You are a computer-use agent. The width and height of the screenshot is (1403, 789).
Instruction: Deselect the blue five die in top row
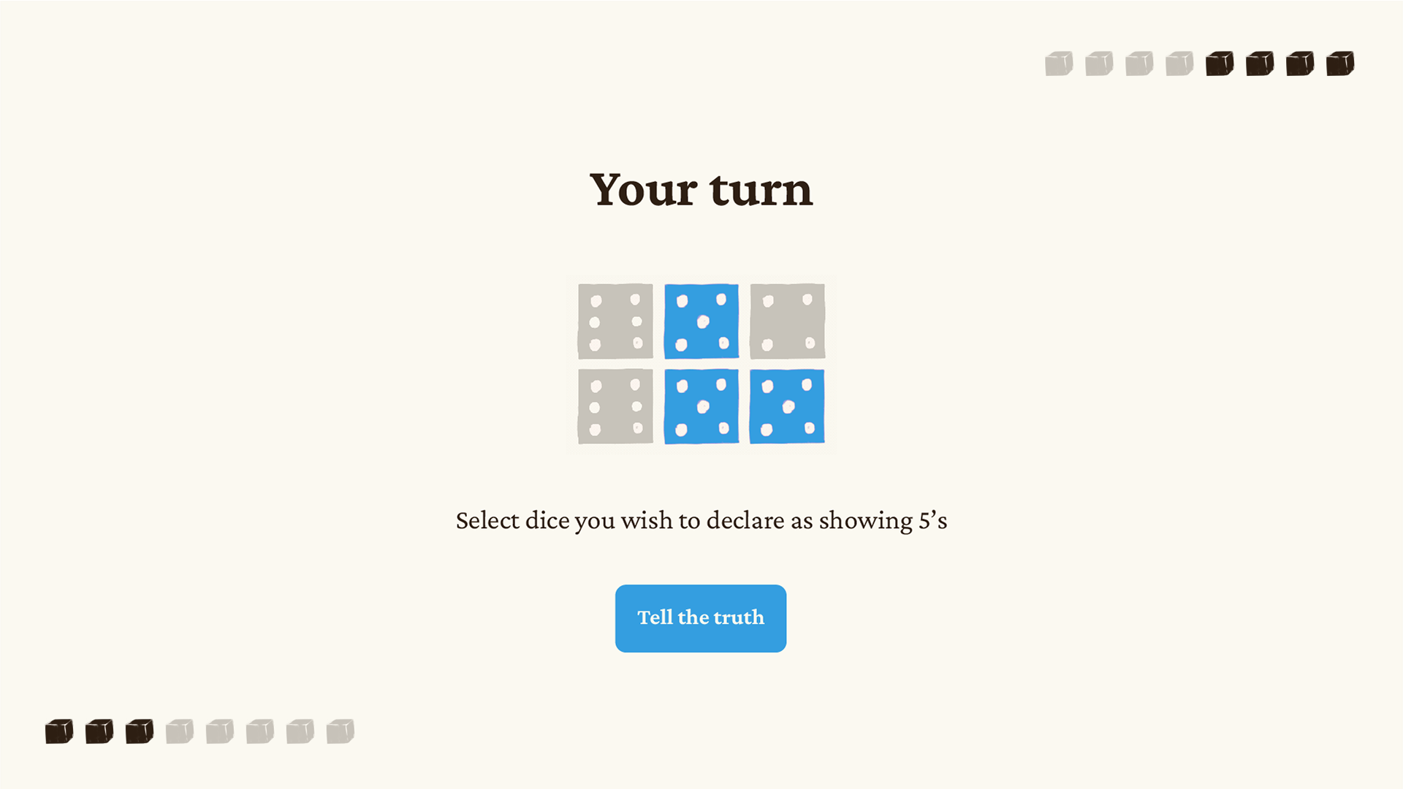(x=701, y=321)
